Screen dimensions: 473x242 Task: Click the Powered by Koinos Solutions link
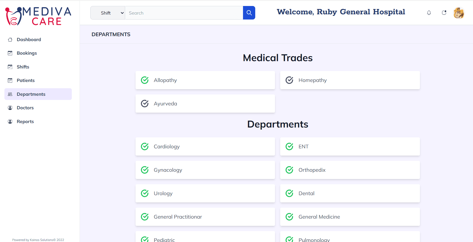click(x=38, y=240)
